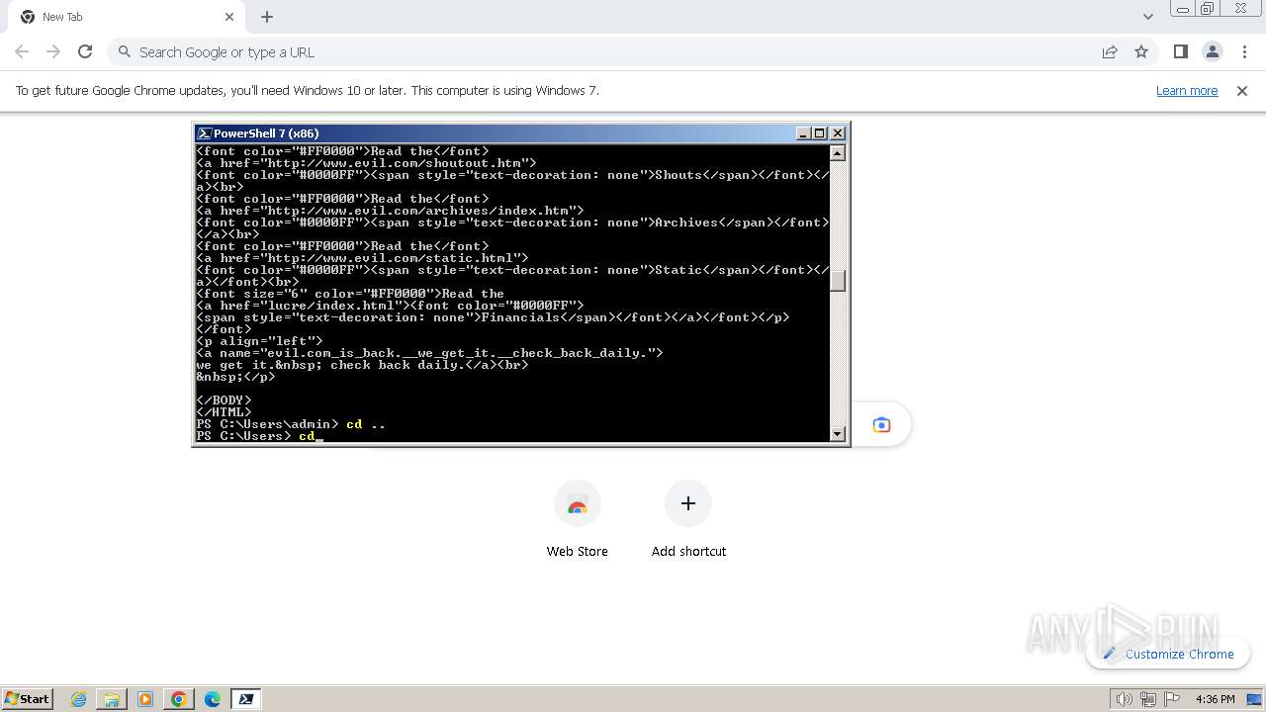Click the Chrome back arrow
1266x712 pixels.
pos(22,51)
